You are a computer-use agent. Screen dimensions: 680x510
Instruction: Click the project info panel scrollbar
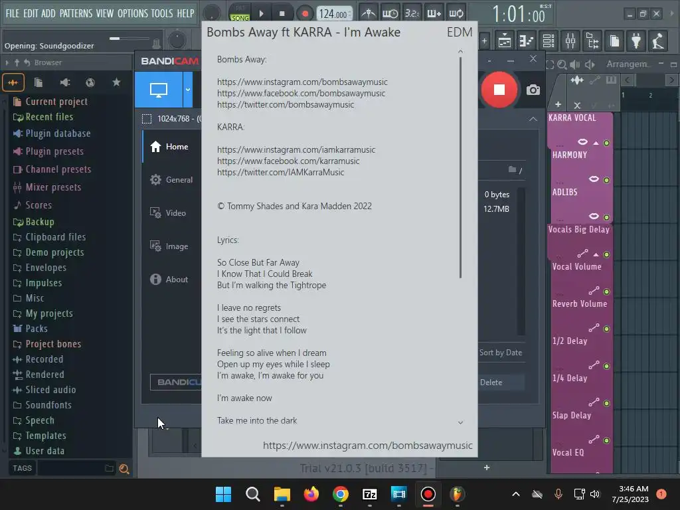coord(461,167)
